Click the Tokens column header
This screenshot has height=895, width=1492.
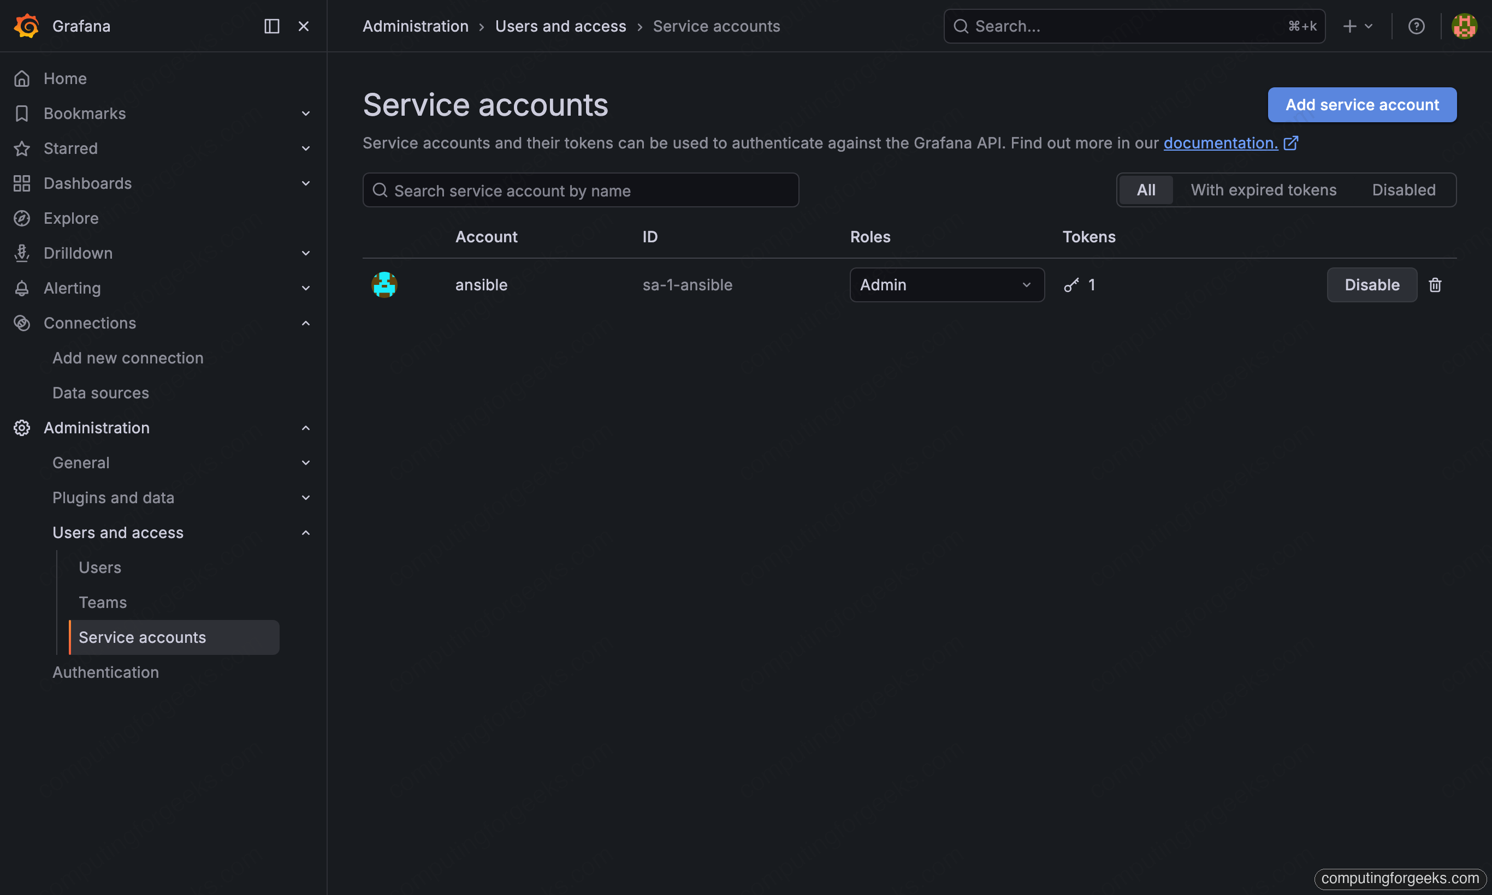coord(1089,237)
